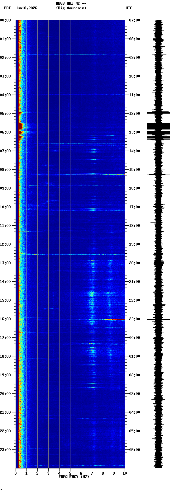
Task: Click the 'PDT' timezone label
Action: [7, 8]
